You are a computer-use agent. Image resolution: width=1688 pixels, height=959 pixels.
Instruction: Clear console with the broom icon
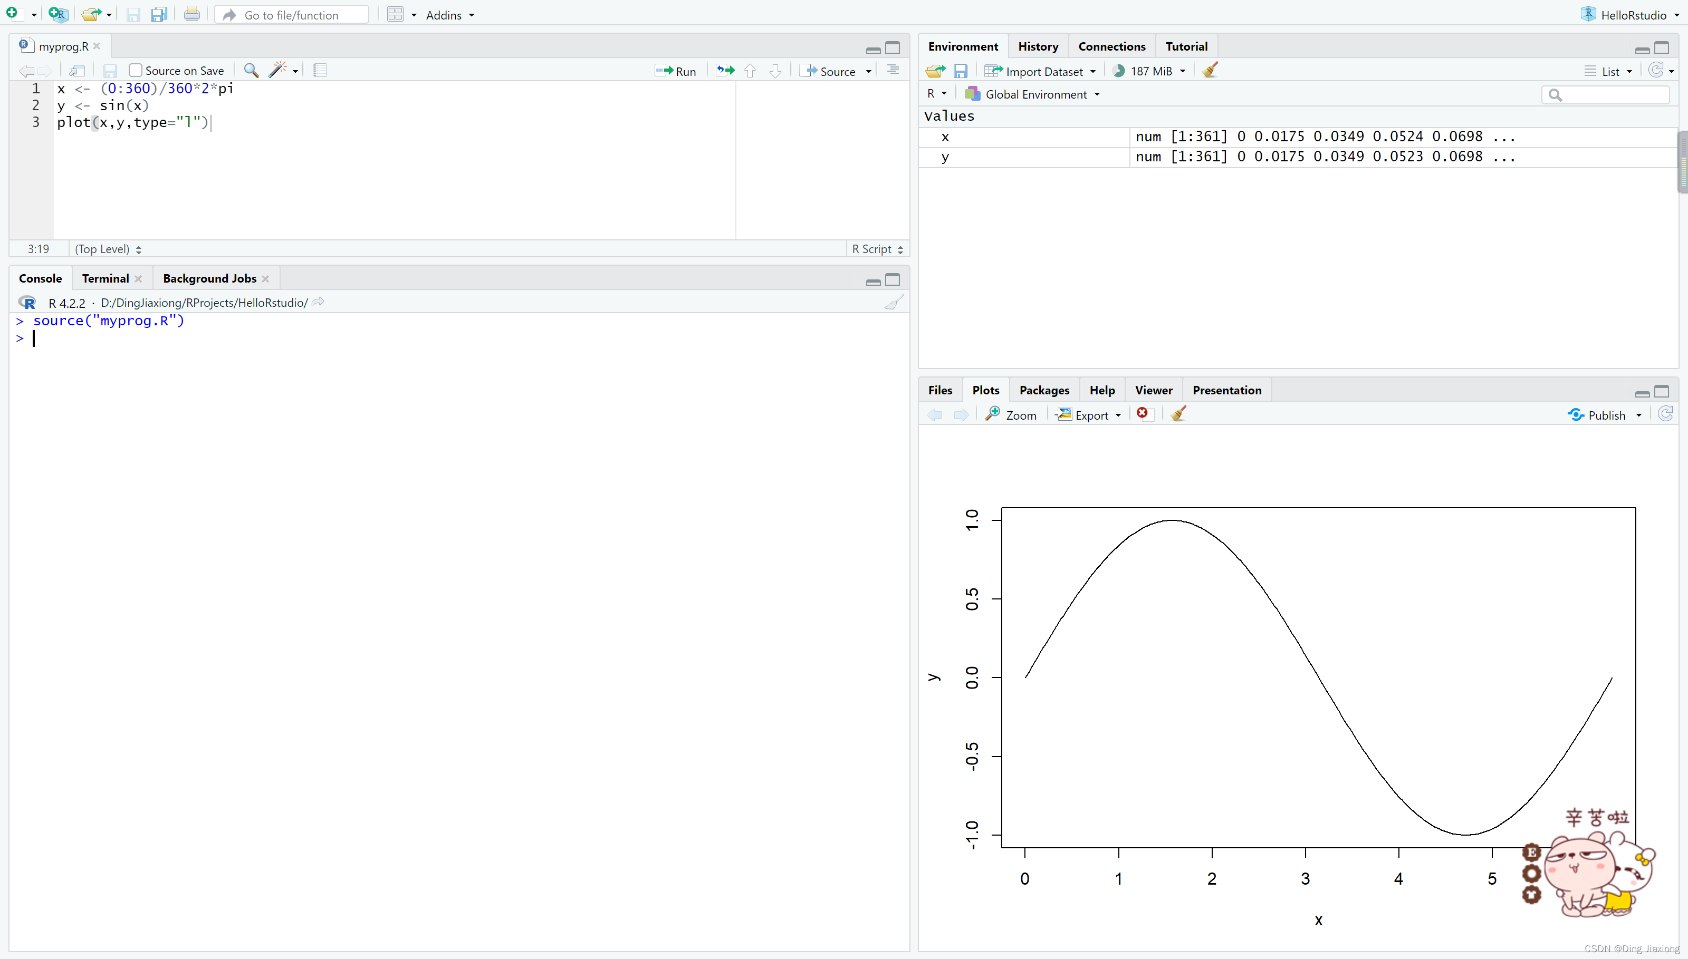pos(894,302)
